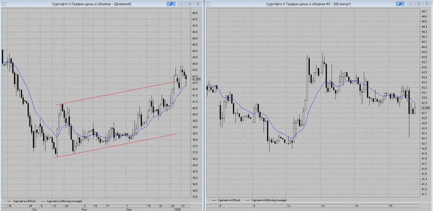Click day '14' on the 60-minute date axis
This screenshot has width=433, height=211.
click(357, 206)
